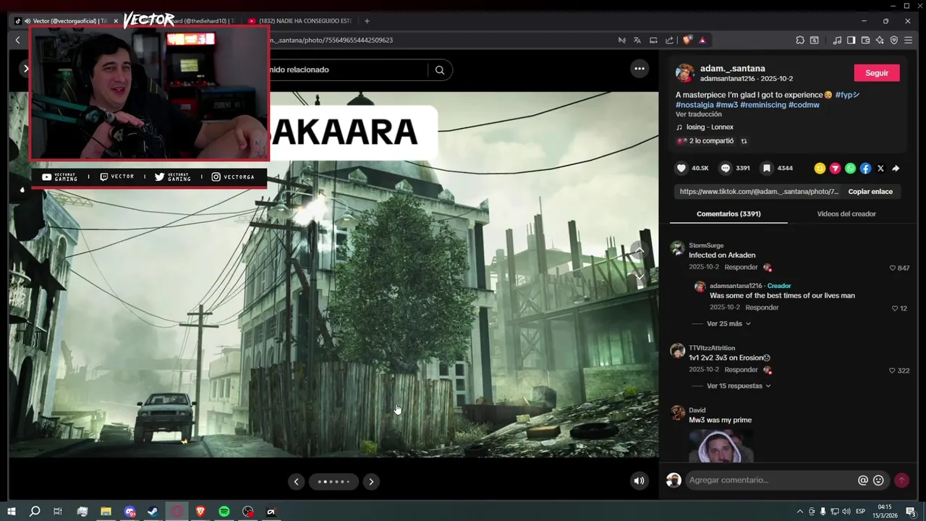Open the #reminiscing hashtag
The width and height of the screenshot is (926, 521).
click(763, 105)
